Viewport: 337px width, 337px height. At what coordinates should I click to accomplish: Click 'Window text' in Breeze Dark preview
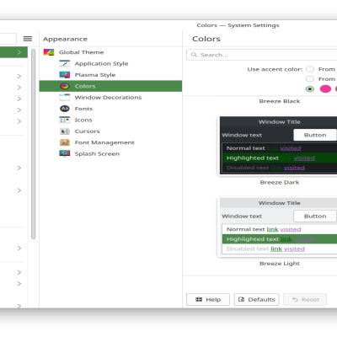point(242,135)
